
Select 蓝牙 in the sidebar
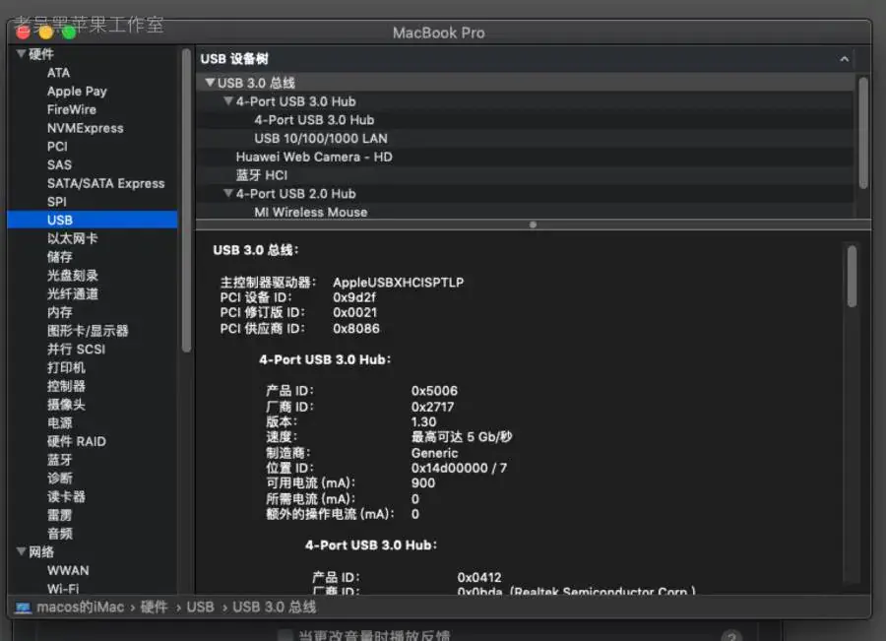(x=60, y=460)
